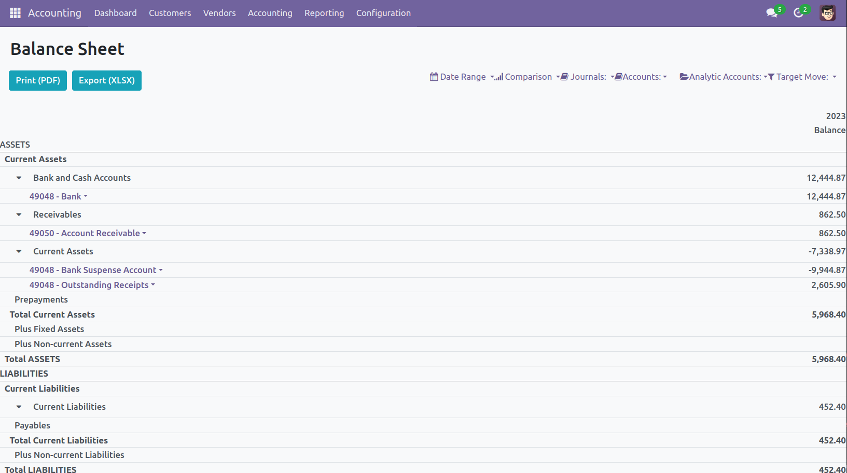Viewport: 847px width, 473px height.
Task: Open the Journals filter dropdown
Action: coord(587,77)
